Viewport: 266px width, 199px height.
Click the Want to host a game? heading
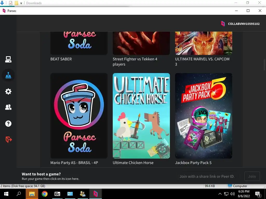[x=41, y=174]
